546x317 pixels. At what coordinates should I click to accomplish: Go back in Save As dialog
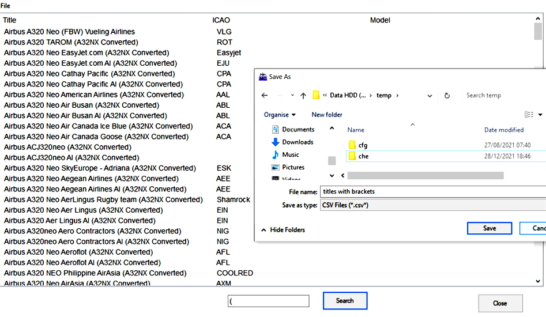pyautogui.click(x=265, y=95)
